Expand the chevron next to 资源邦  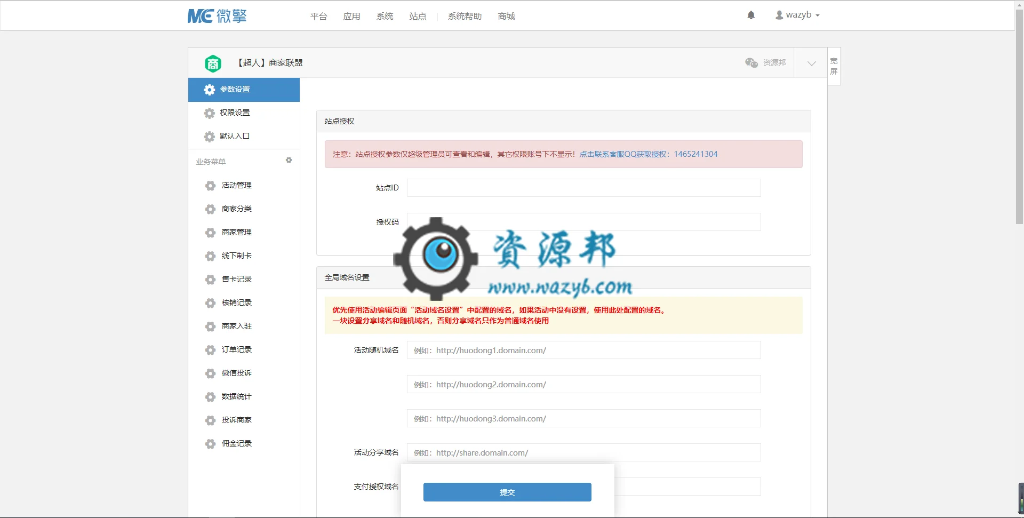click(811, 63)
